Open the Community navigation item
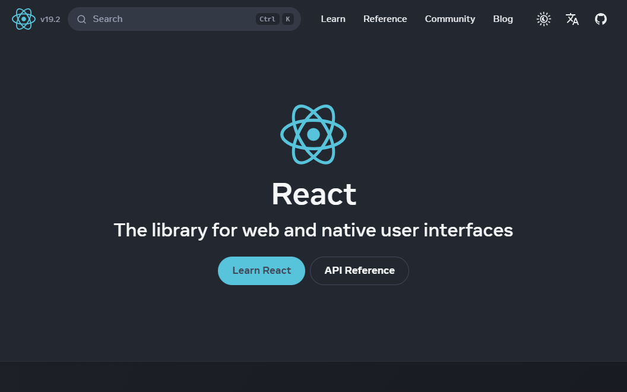This screenshot has height=392, width=627. (x=449, y=19)
